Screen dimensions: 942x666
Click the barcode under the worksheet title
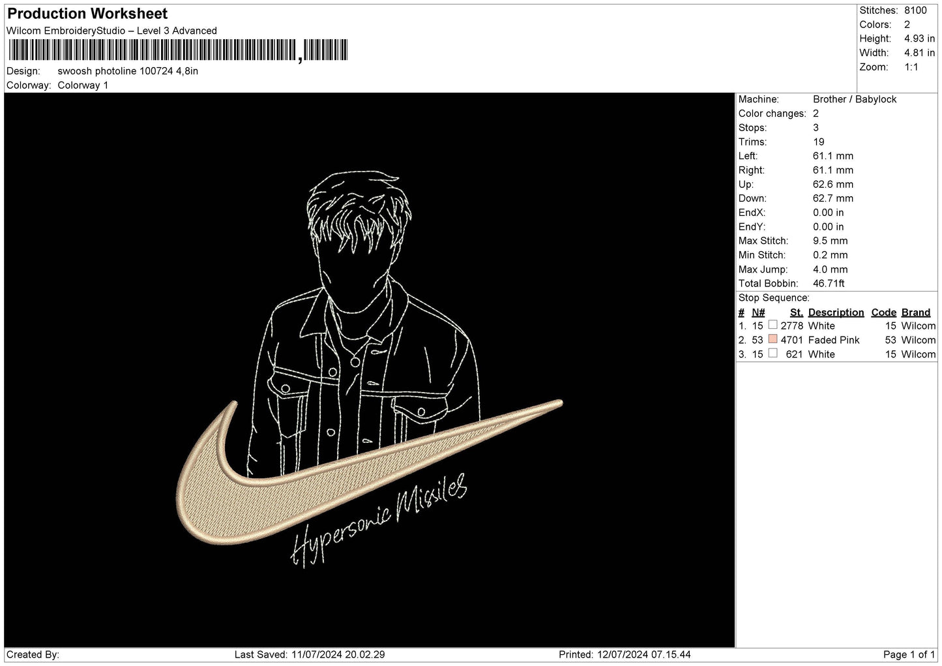point(178,50)
